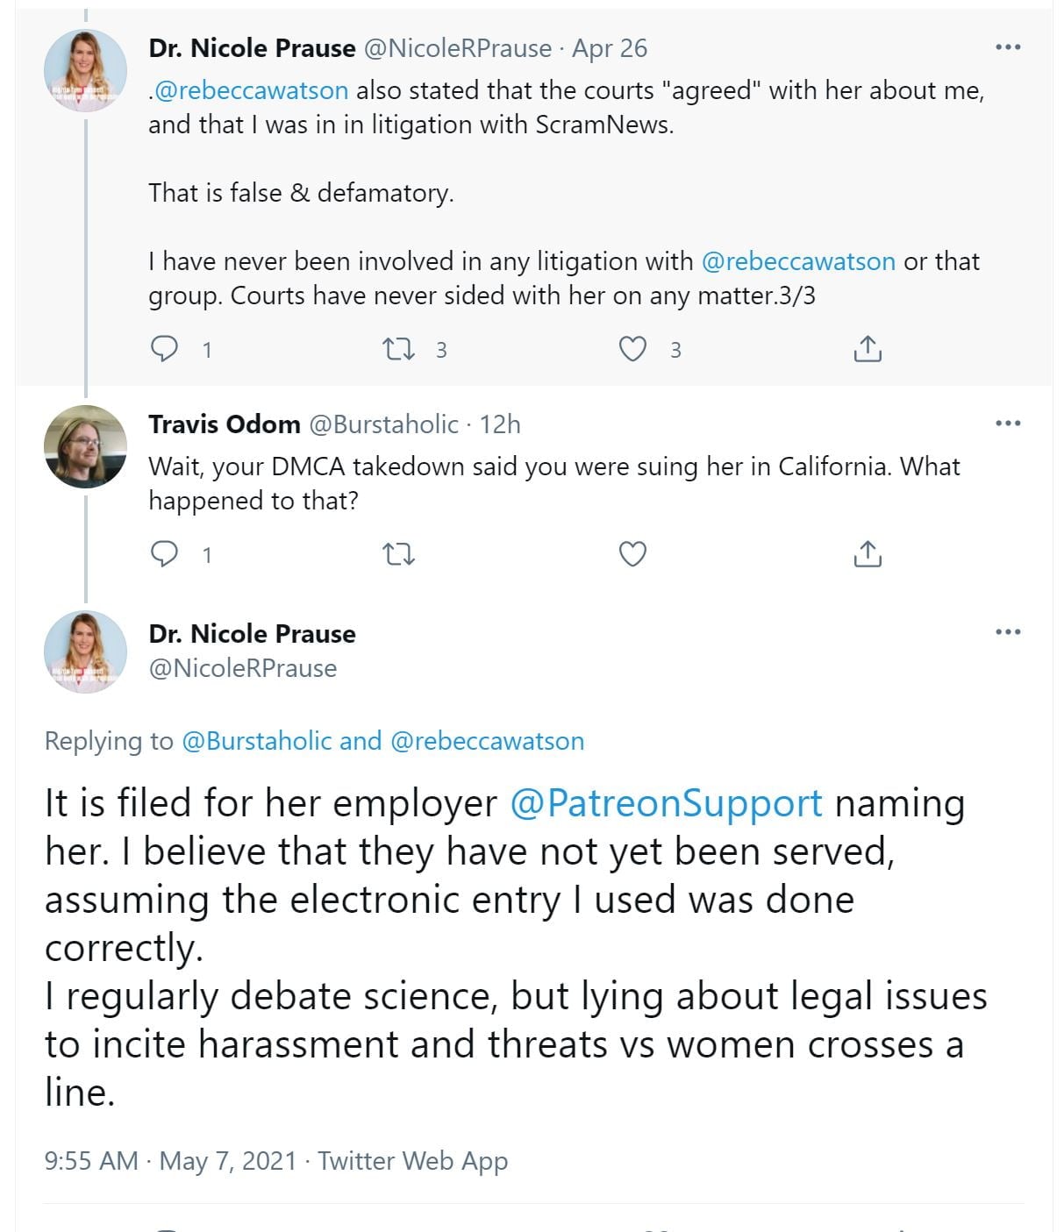Open Travis Odom's profile picture

click(x=85, y=446)
